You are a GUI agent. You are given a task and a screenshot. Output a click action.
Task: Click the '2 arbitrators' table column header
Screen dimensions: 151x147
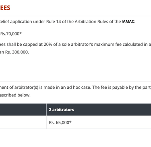click(62, 110)
